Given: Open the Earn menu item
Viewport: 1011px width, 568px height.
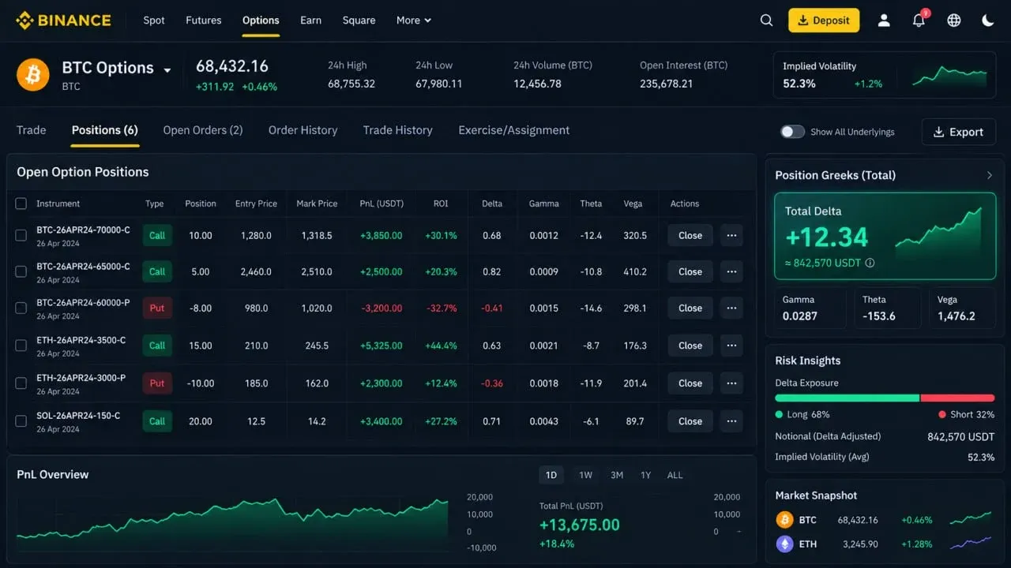Looking at the screenshot, I should click(x=311, y=21).
